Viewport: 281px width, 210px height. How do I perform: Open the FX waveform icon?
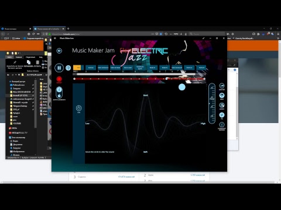(x=222, y=115)
